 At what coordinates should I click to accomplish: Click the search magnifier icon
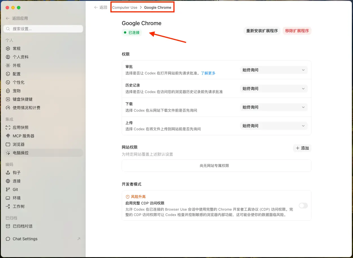[x=8, y=29]
